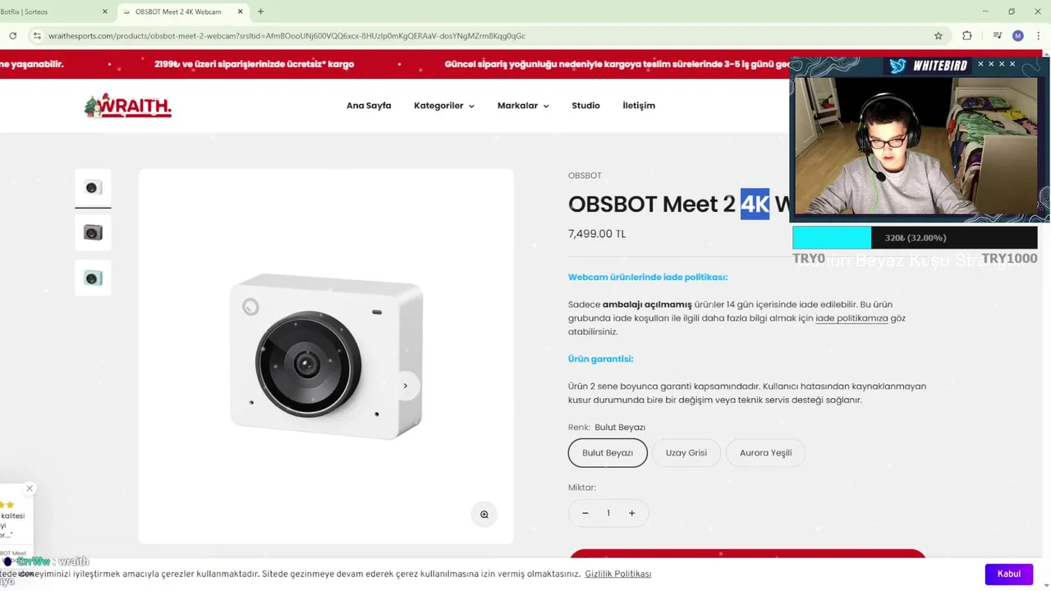Image resolution: width=1051 pixels, height=591 pixels.
Task: Expand the Markalar dropdown menu
Action: click(x=523, y=106)
